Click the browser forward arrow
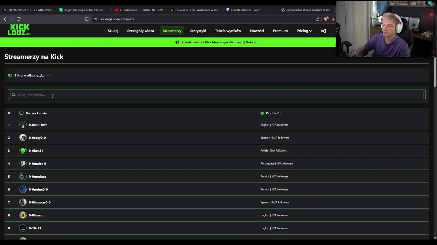The height and width of the screenshot is (245, 437). pyautogui.click(x=12, y=19)
